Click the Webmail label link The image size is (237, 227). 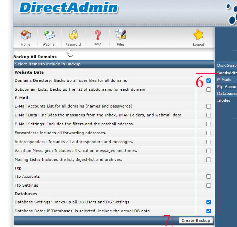click(49, 45)
